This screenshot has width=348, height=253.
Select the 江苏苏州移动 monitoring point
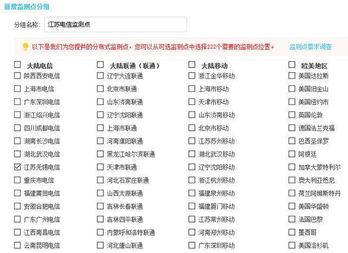[192, 141]
